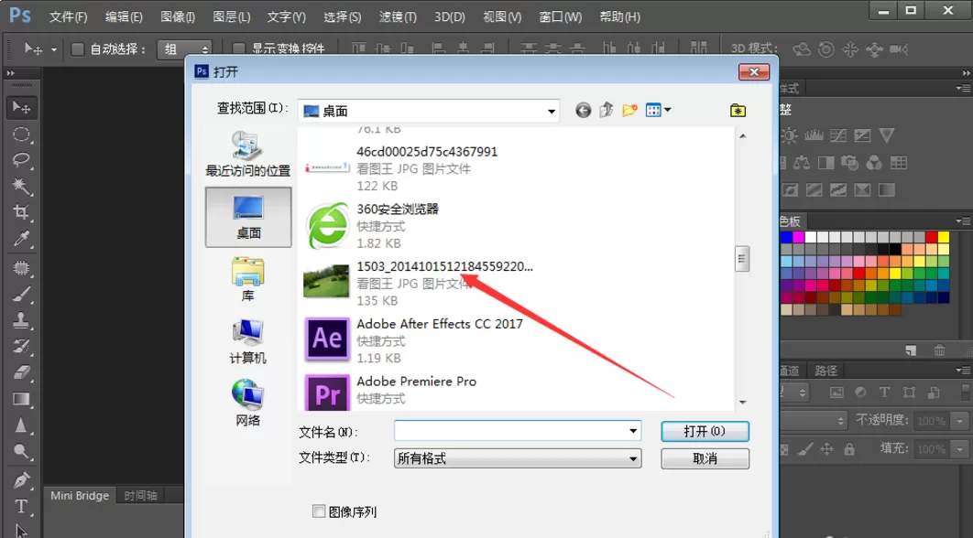
Task: Add a Brightness/Contrast adjustment
Action: pyautogui.click(x=790, y=135)
